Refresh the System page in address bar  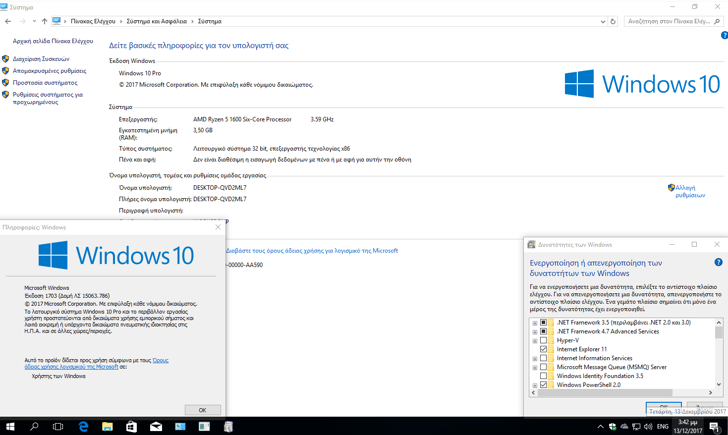pyautogui.click(x=613, y=21)
